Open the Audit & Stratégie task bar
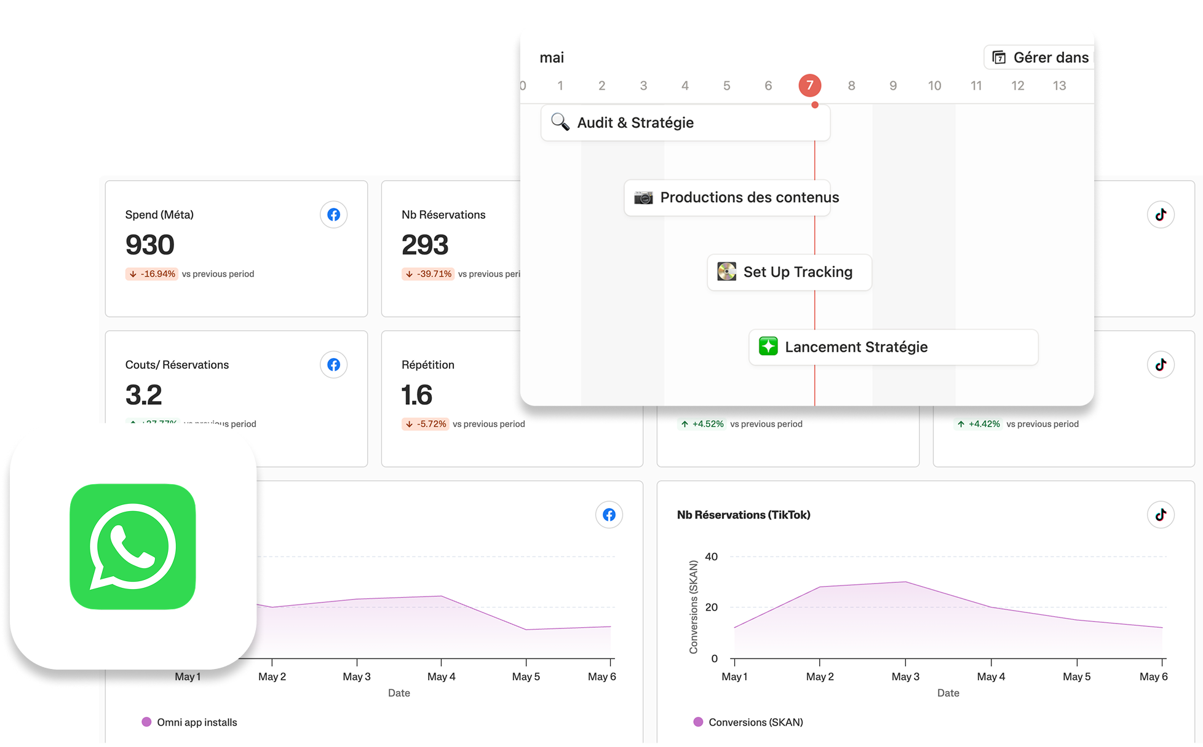 pos(685,123)
